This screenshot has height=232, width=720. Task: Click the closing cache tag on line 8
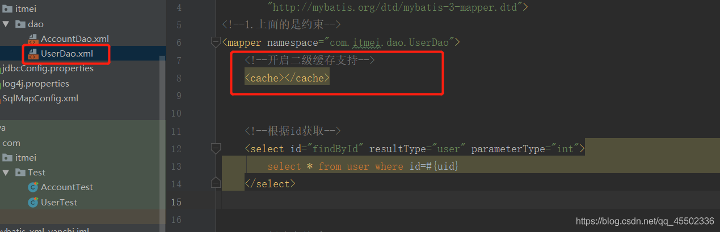click(307, 78)
